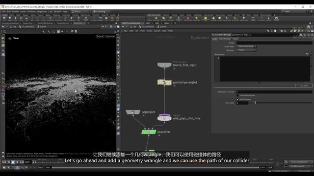Image resolution: width=314 pixels, height=176 pixels.
Task: Adjust the Time Scale slider handle
Action: tap(255, 103)
